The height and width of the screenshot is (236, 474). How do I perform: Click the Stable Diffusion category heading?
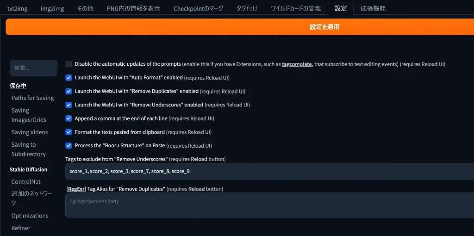point(28,169)
